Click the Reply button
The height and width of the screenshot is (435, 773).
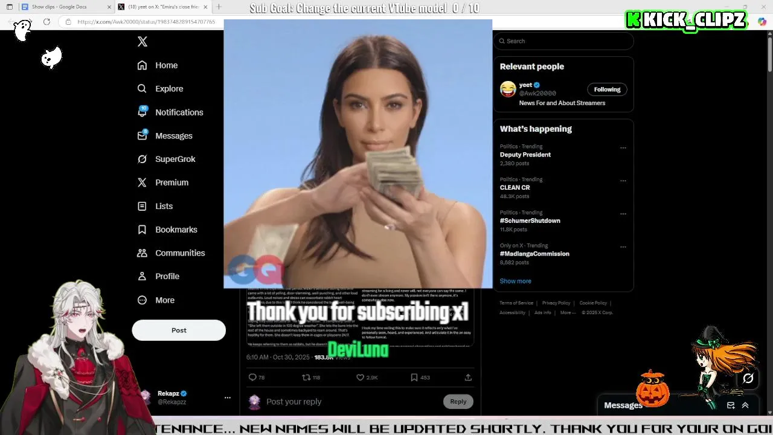pos(458,402)
